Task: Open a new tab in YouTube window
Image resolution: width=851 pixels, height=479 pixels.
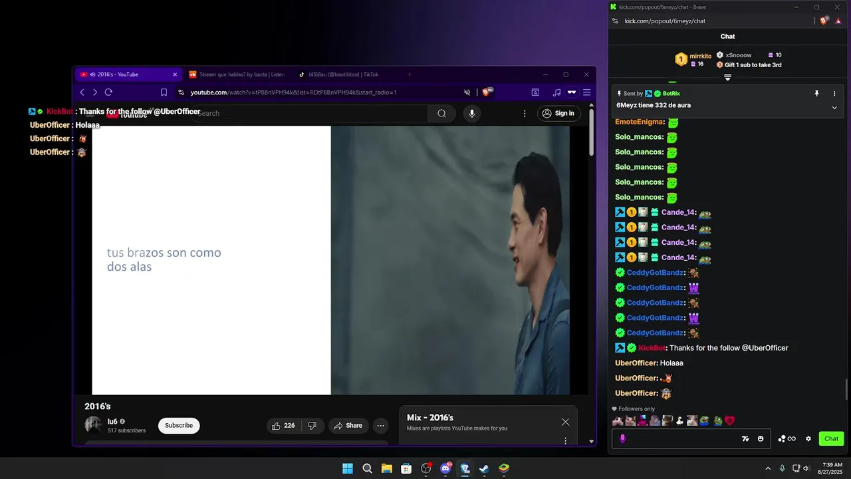Action: [410, 75]
